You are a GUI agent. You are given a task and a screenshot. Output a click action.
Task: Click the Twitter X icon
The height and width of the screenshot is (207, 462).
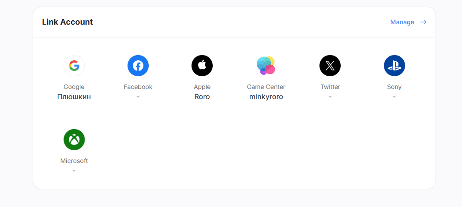click(x=330, y=66)
